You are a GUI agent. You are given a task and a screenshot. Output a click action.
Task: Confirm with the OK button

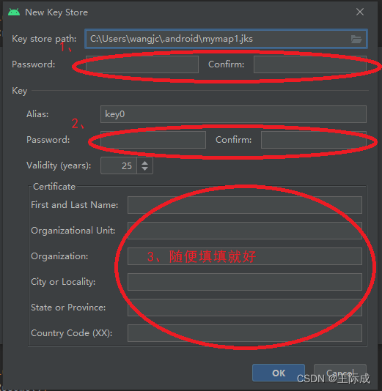tap(279, 373)
